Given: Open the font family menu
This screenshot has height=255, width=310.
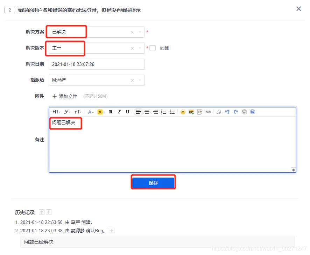Looking at the screenshot, I should click(68, 112).
